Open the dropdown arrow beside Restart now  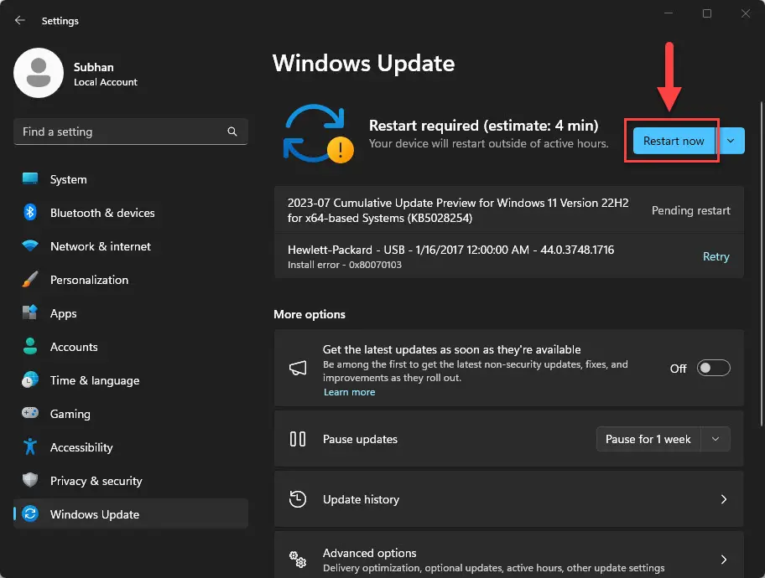point(731,142)
